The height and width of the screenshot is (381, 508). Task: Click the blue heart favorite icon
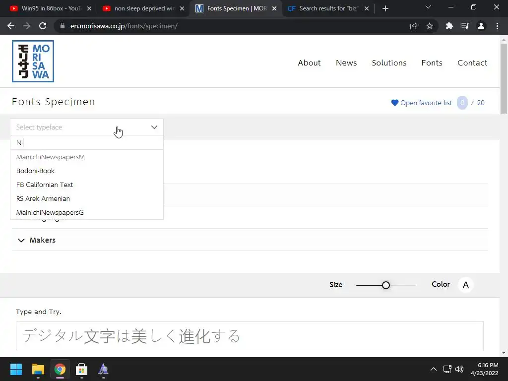pos(394,103)
